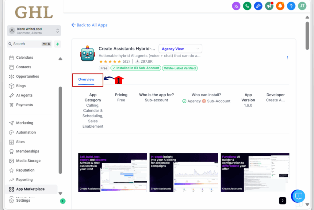
Task: Open the Blank WhiteLabel account switcher
Action: point(34,30)
